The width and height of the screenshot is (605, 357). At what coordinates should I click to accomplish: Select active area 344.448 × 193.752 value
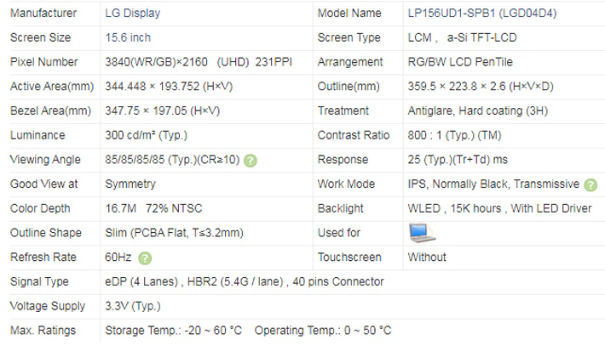tap(169, 87)
